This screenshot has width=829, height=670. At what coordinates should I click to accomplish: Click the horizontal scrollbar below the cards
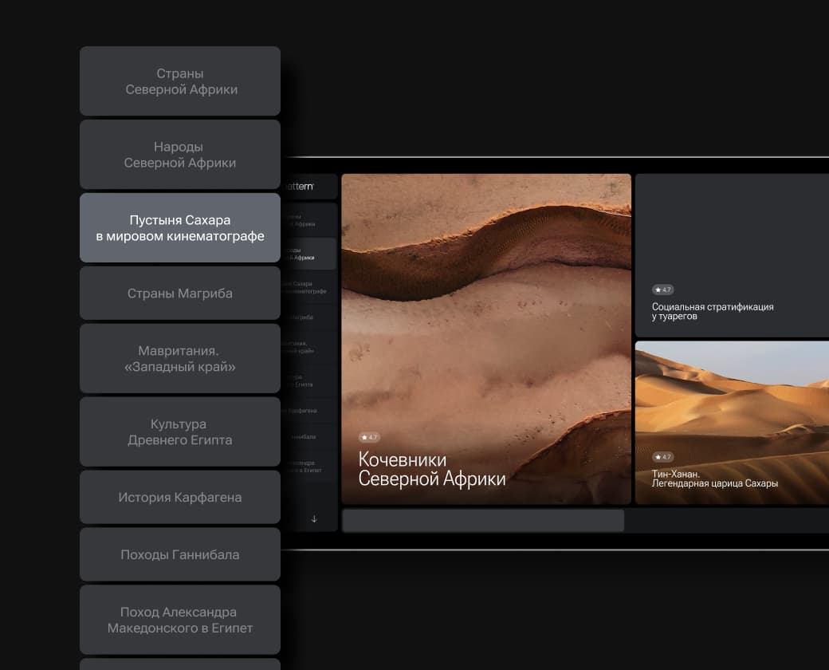tap(483, 521)
